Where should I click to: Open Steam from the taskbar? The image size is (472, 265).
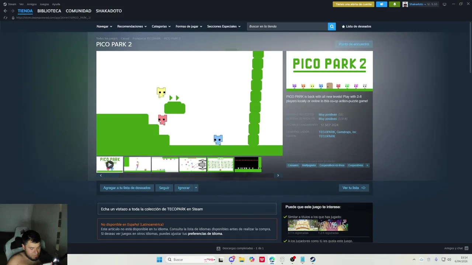[312, 259]
